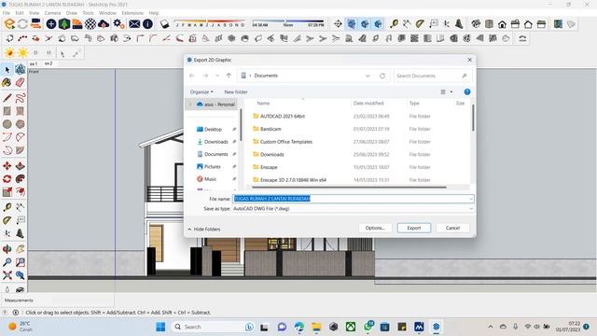Click the Search Documents field

(x=433, y=76)
